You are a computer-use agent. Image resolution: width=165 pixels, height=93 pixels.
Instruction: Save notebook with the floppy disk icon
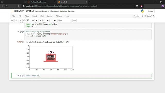click(12, 20)
